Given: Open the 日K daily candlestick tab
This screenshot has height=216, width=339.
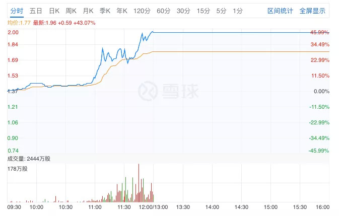Looking at the screenshot, I should click(x=54, y=11).
